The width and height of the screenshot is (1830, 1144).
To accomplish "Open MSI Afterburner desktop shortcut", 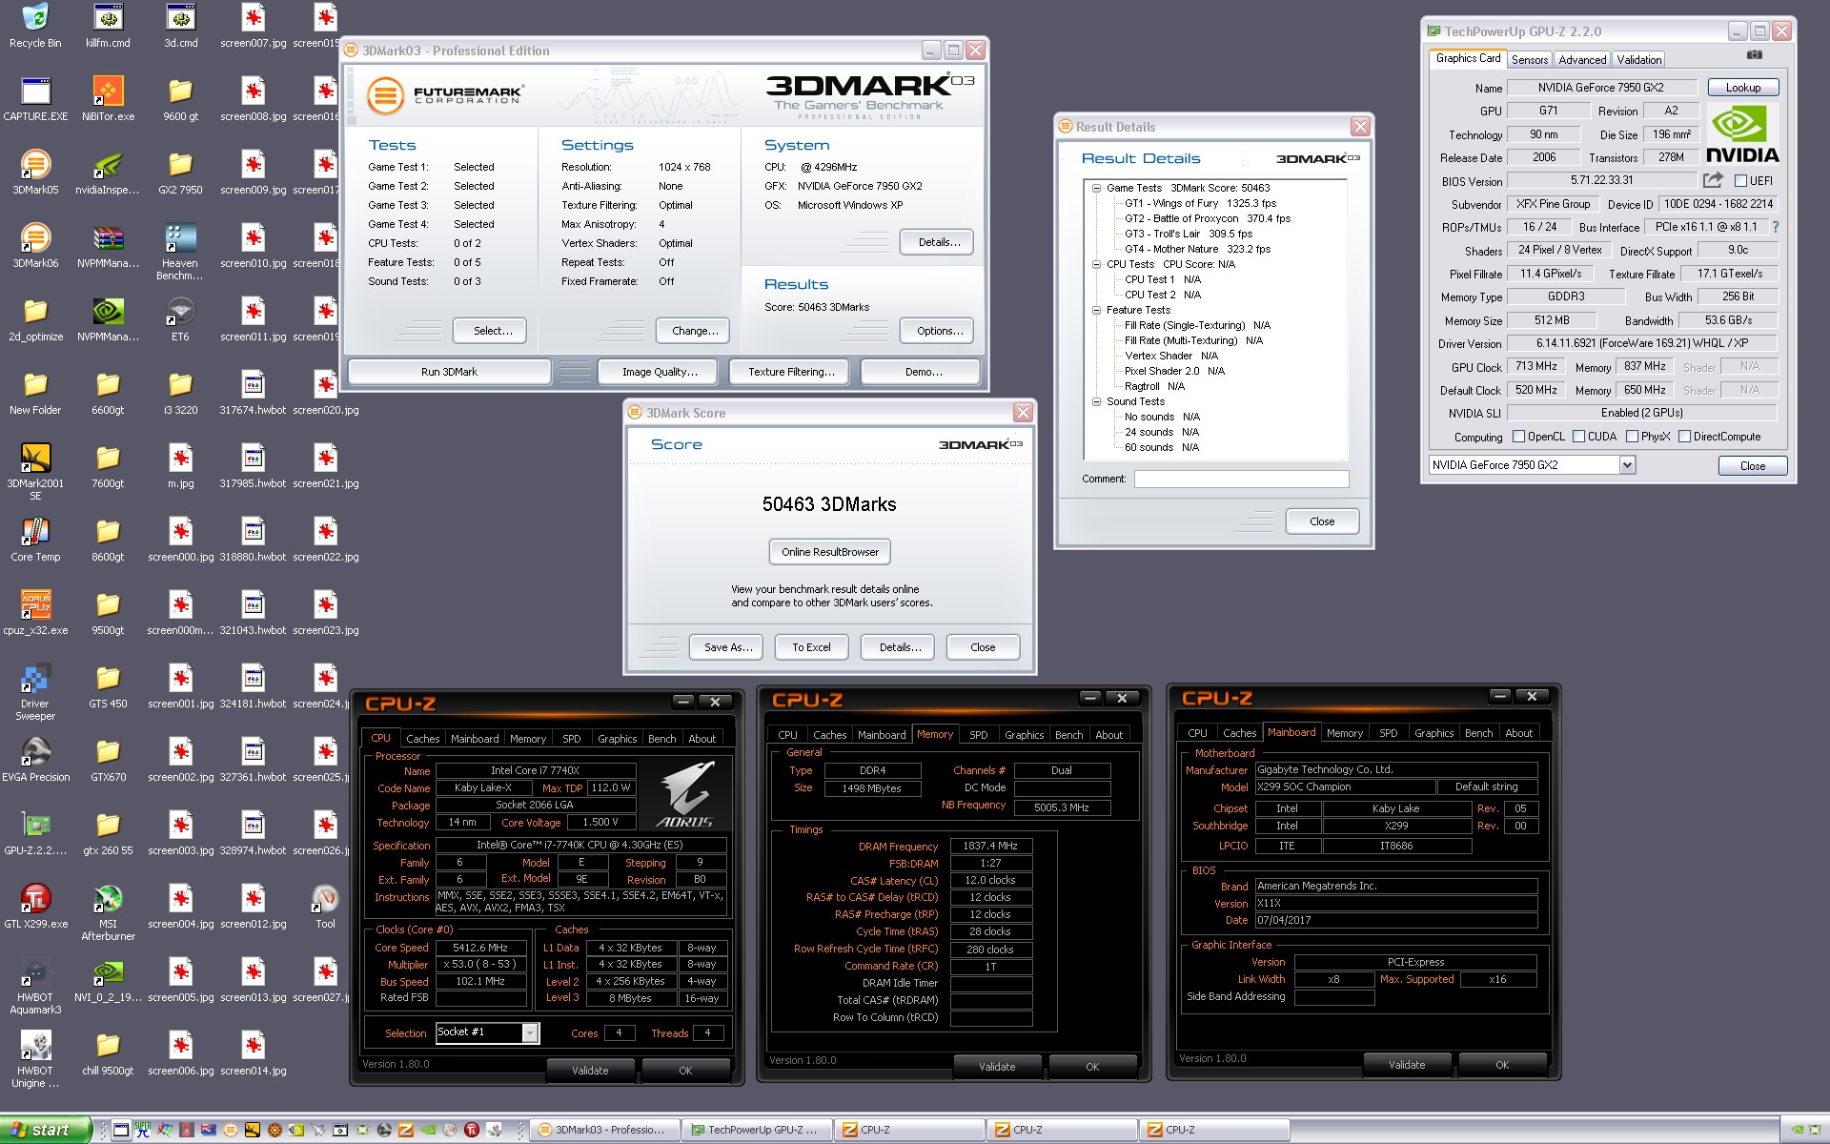I will 108,912.
